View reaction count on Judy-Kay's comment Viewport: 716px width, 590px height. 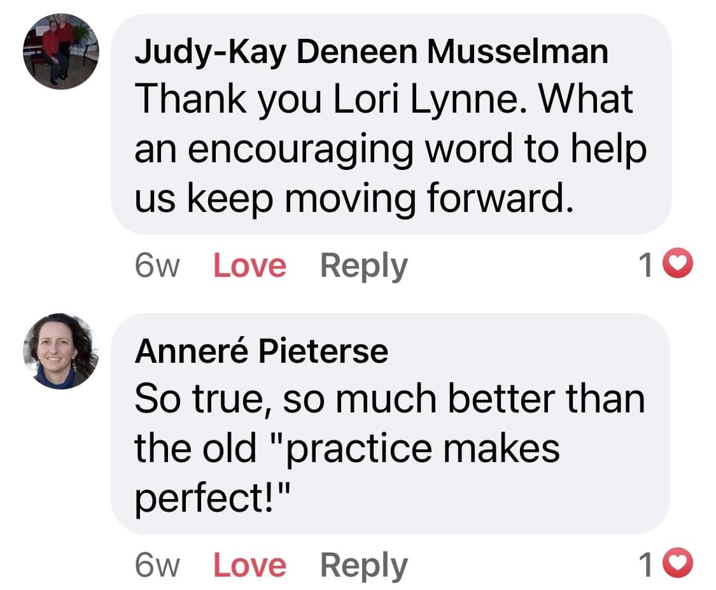pyautogui.click(x=646, y=266)
